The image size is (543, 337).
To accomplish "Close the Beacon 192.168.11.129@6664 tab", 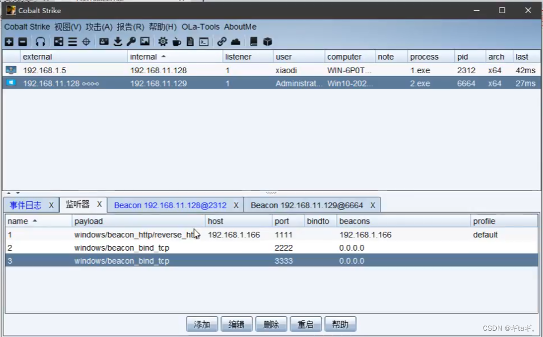I will [x=372, y=205].
